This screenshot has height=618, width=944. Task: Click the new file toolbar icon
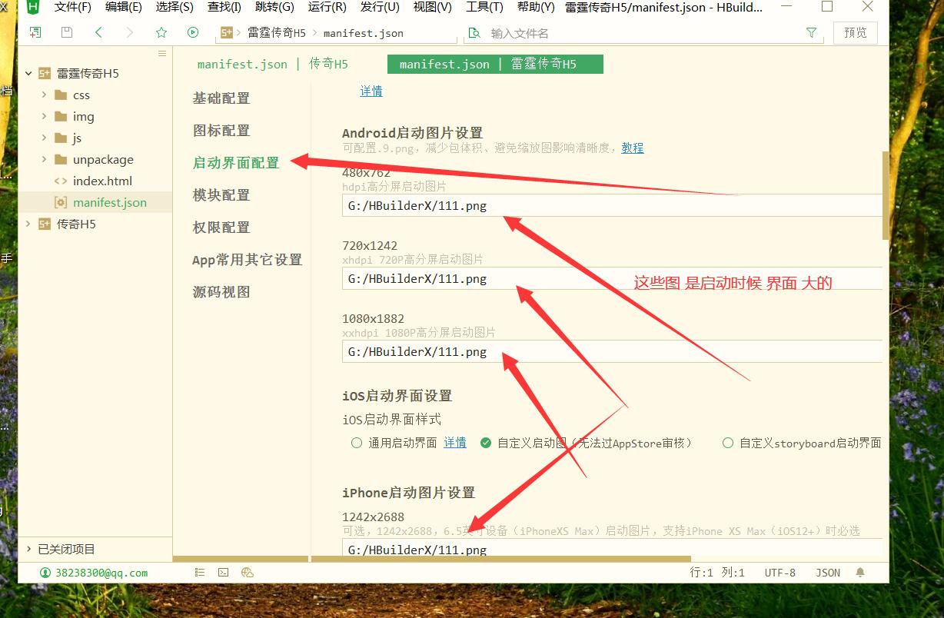pos(35,32)
